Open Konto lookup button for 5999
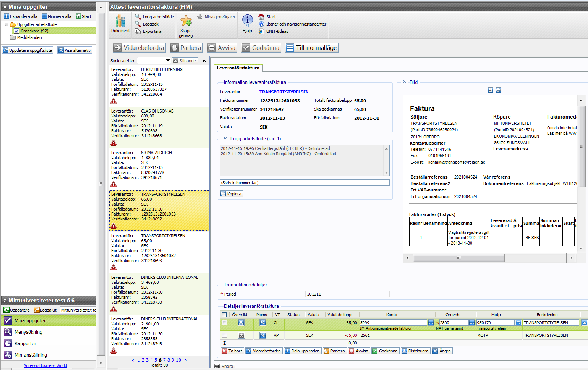This screenshot has height=370, width=588. coord(431,323)
